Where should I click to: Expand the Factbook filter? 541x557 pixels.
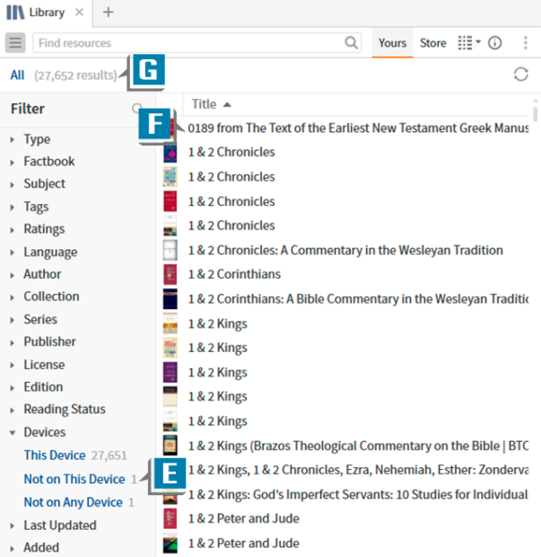(48, 162)
